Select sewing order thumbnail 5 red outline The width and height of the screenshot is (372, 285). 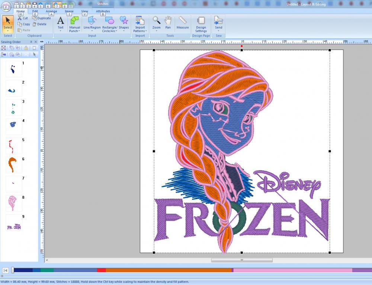[x=14, y=146]
